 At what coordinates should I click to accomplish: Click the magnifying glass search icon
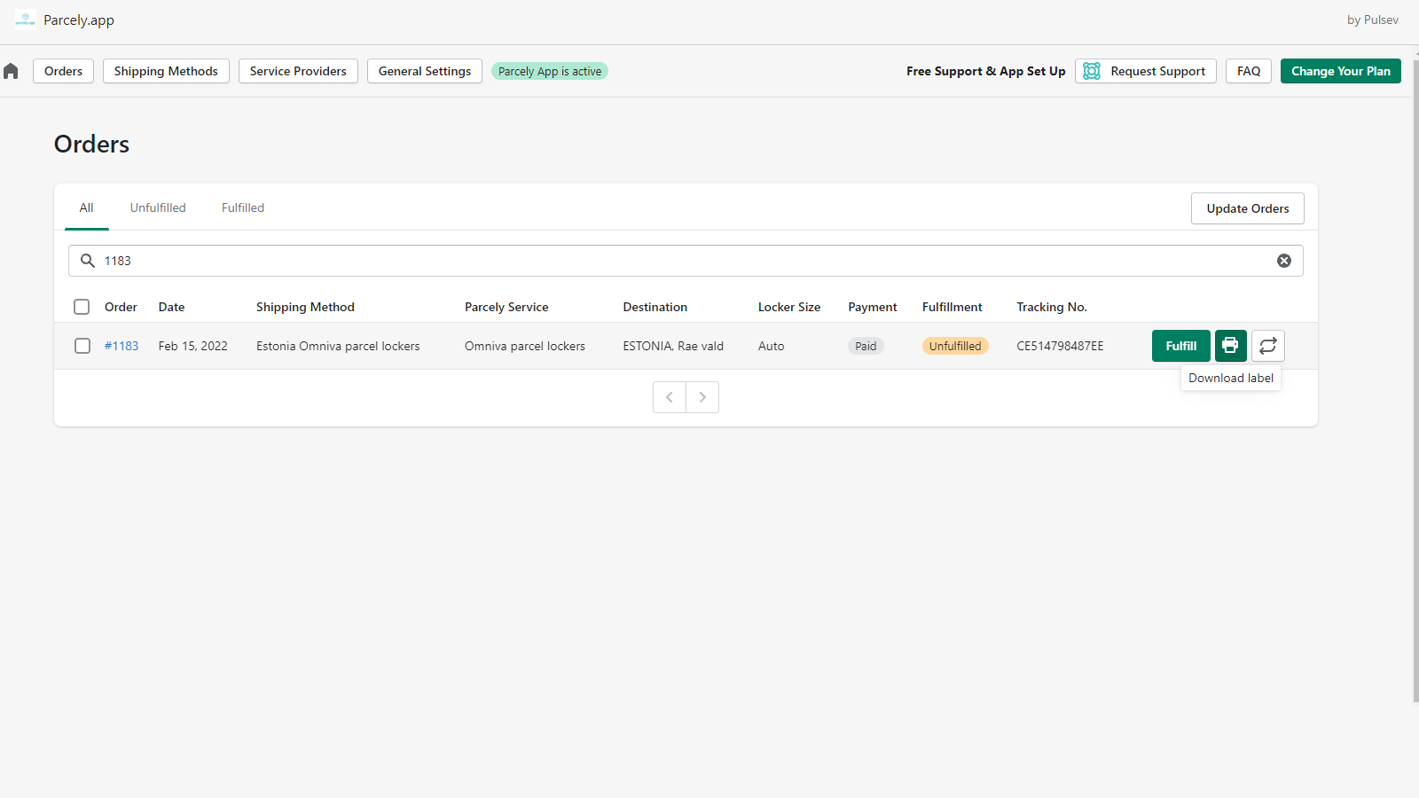pyautogui.click(x=88, y=261)
